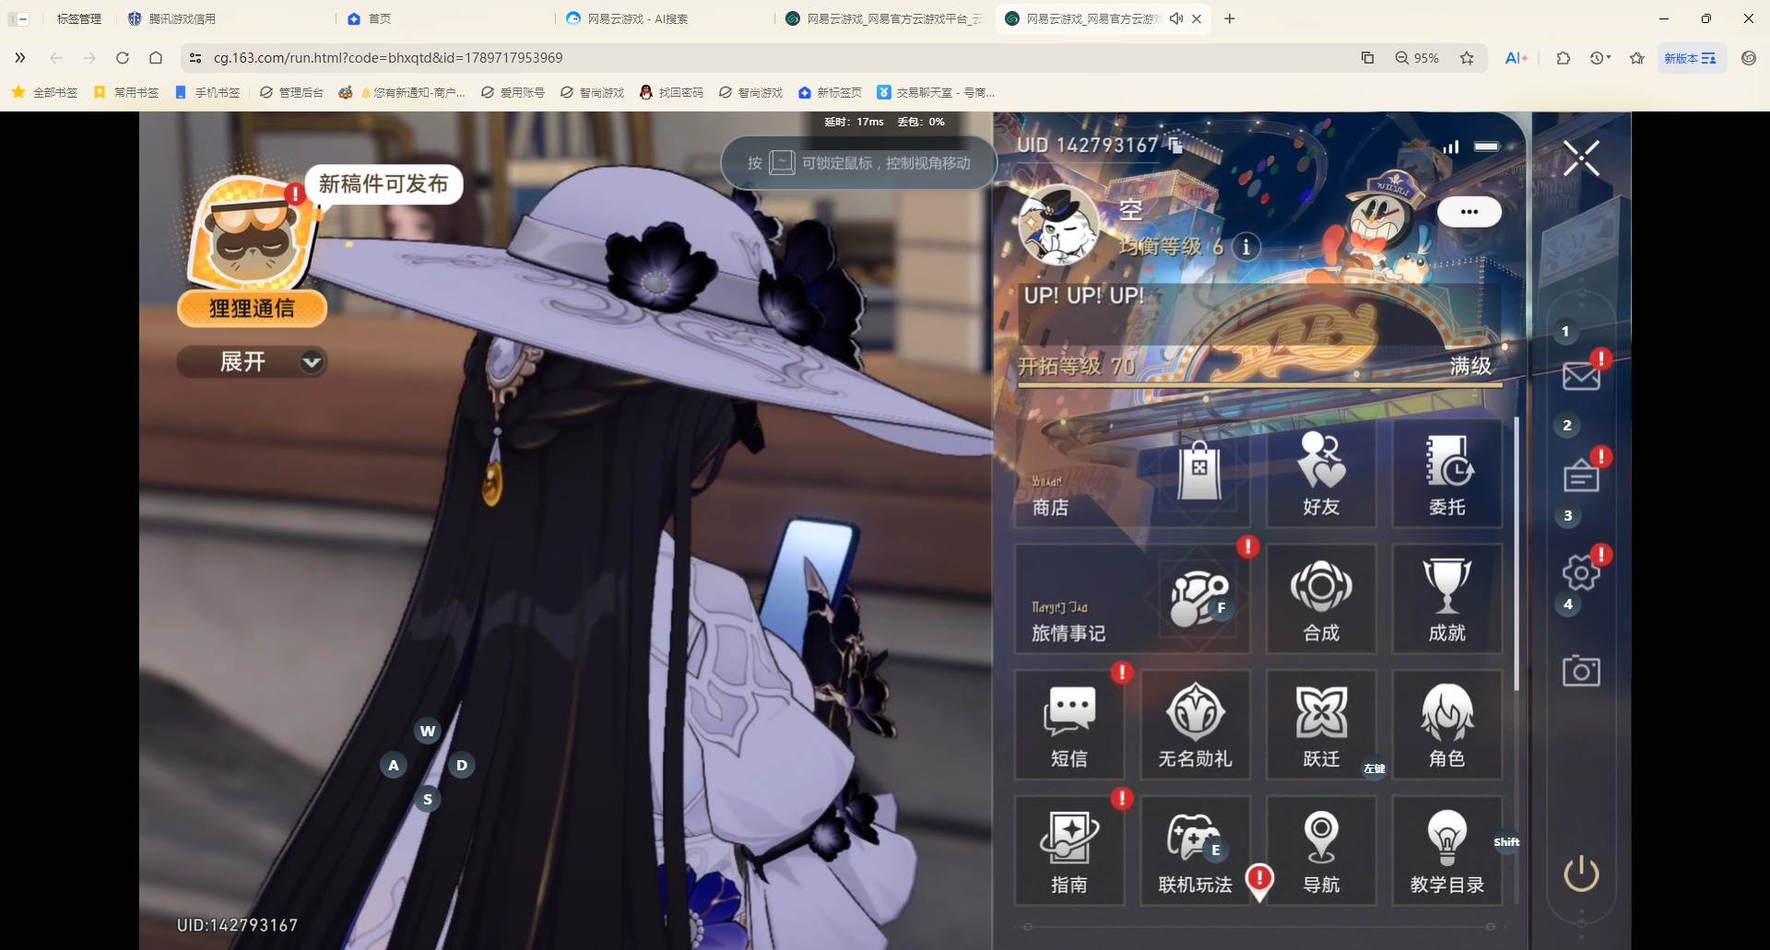
Task: Go to browser home page
Action: 156,57
